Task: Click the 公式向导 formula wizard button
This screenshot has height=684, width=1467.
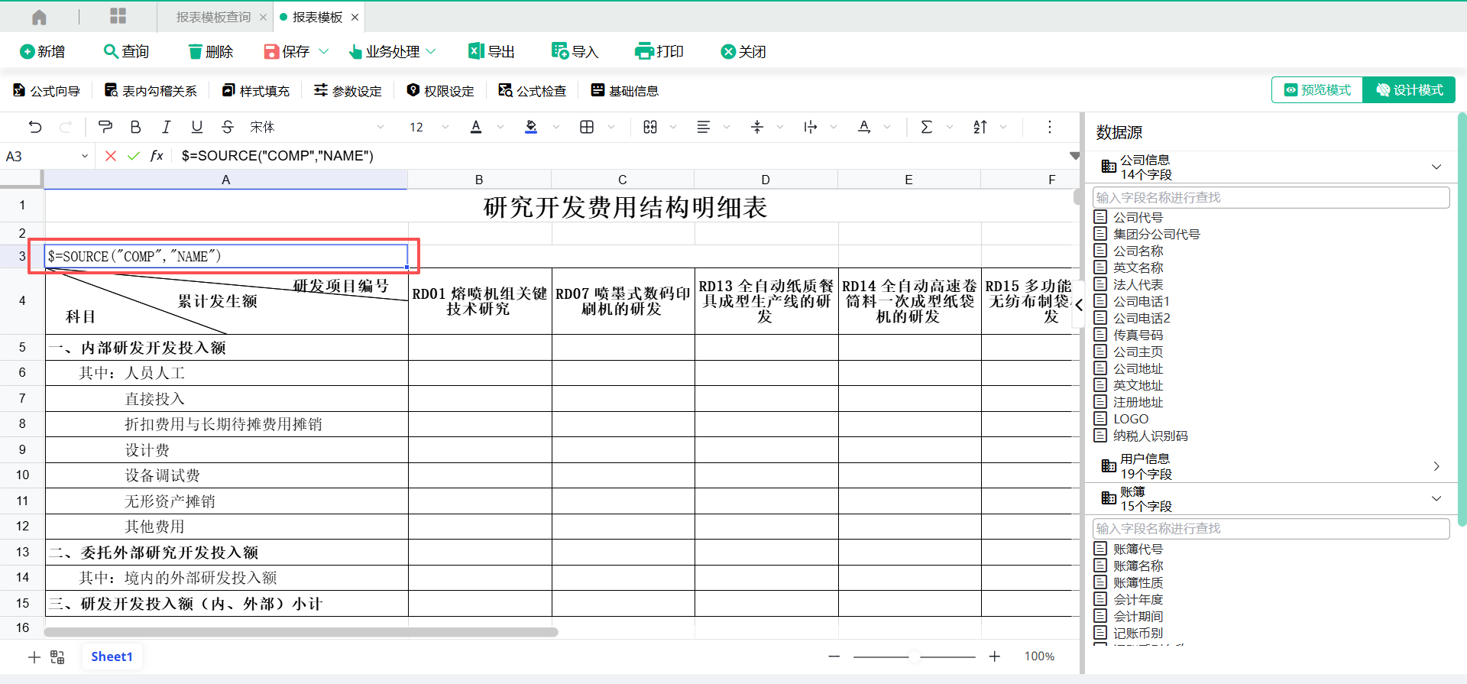Action: (x=47, y=91)
